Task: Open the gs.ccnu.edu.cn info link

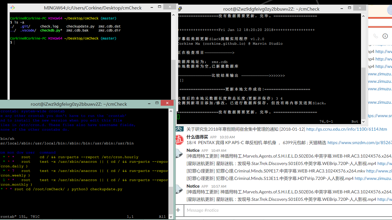Action: pos(346,129)
